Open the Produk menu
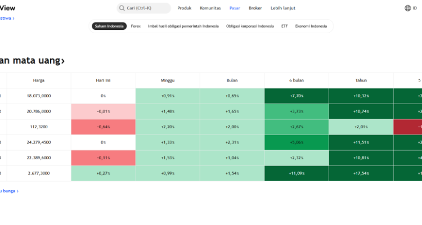 click(184, 8)
